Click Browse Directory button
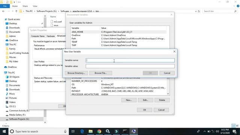 (x=76, y=73)
